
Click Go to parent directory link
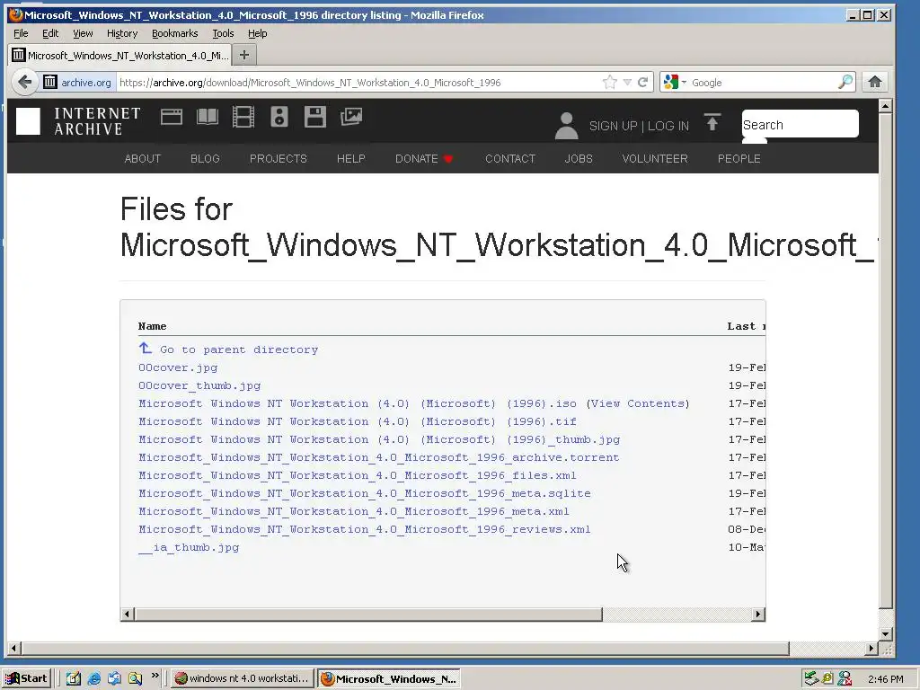pos(228,349)
